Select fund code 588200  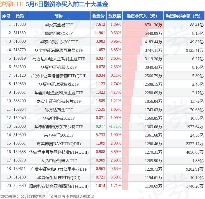pos(20,101)
